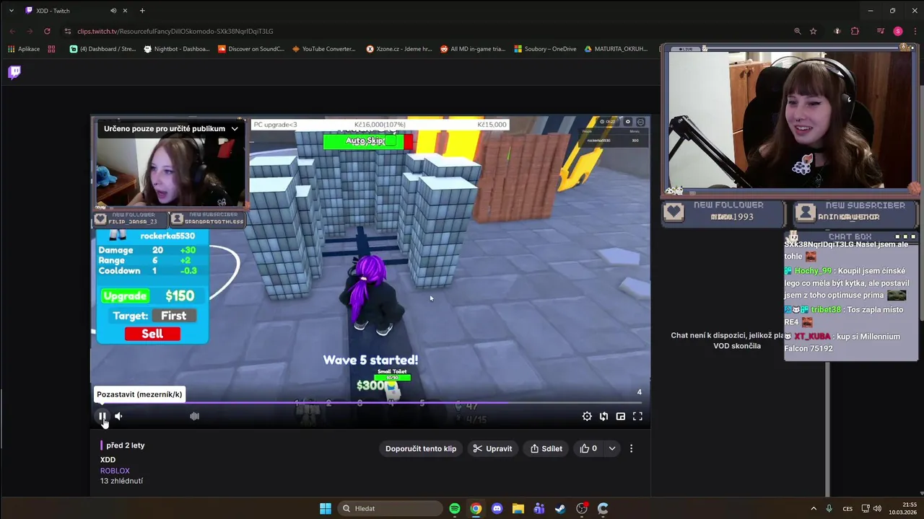Open Aplikace apps bookmark

(24, 49)
